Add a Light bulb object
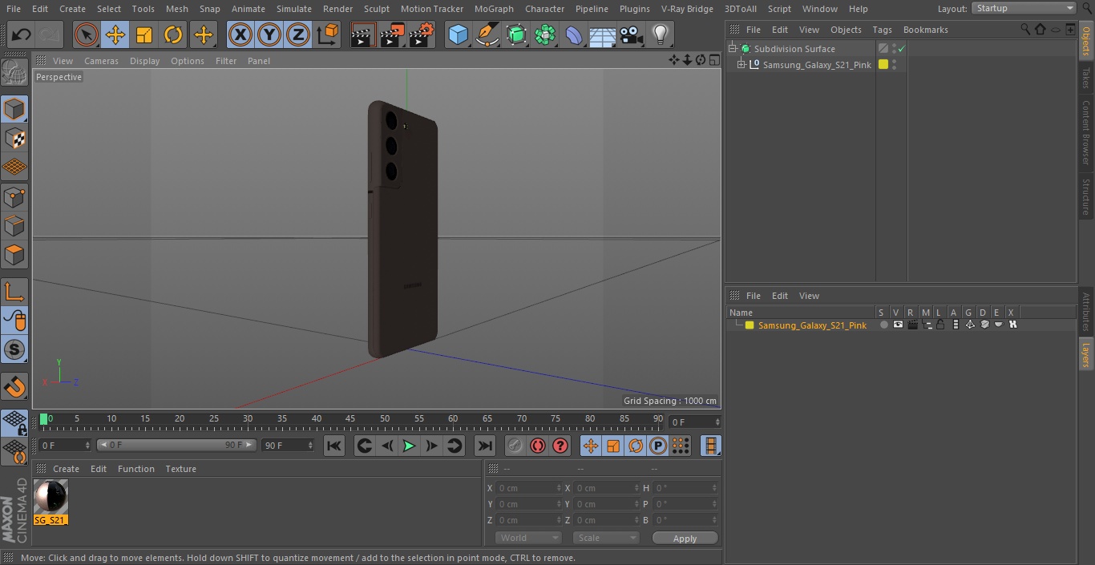Screen dimensions: 1095x565 [660, 35]
